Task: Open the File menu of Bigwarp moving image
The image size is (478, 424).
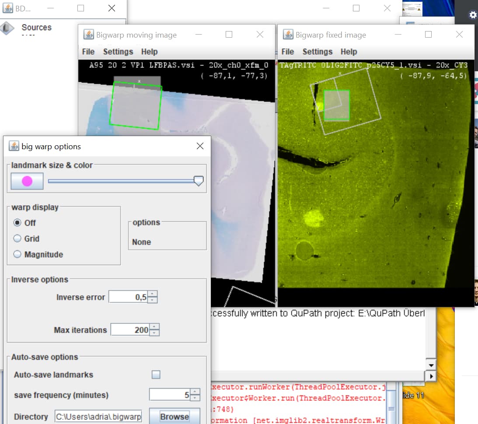Action: point(87,52)
